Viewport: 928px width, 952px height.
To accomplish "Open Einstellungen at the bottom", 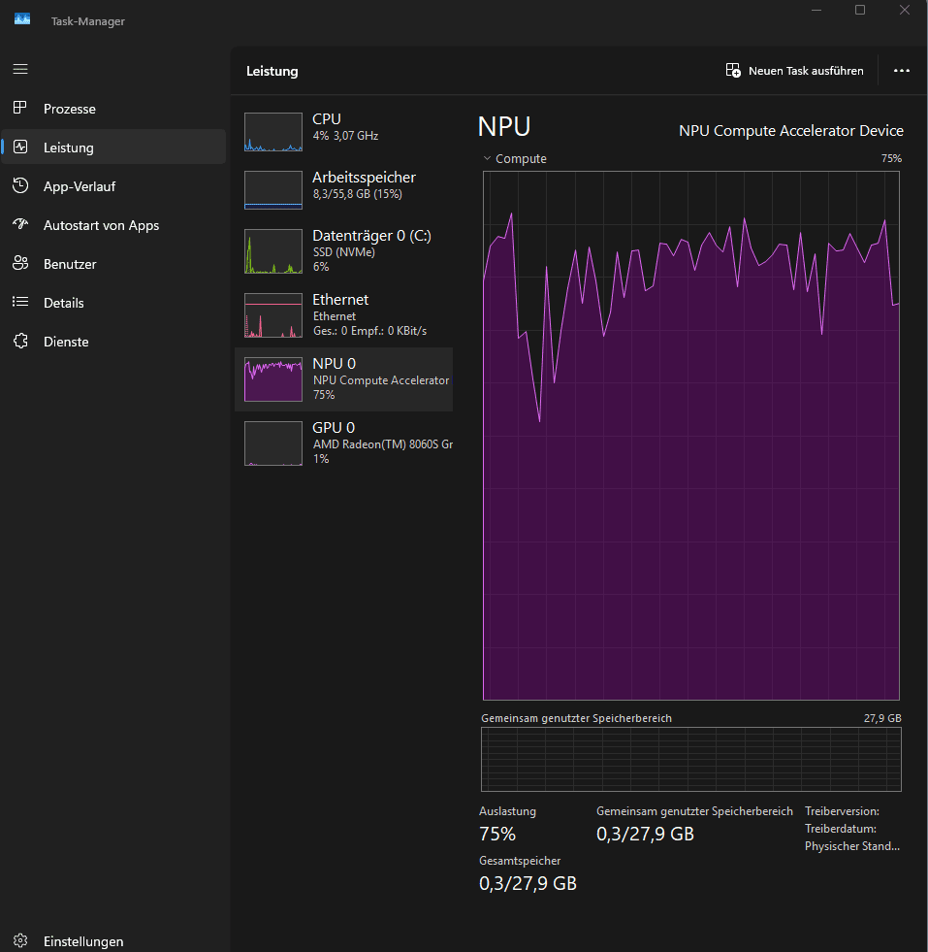I will 83,941.
